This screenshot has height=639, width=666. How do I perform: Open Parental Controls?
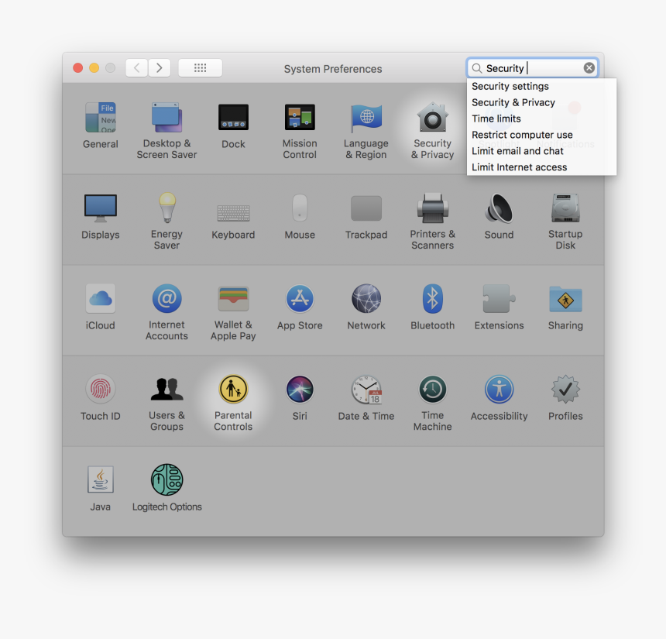coord(233,390)
